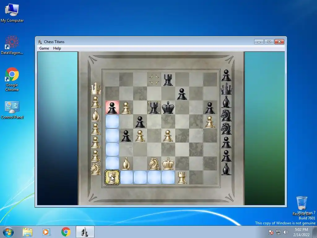Click the last-move marker square on d8
Image resolution: width=317 pixels, height=238 pixels.
[154, 79]
